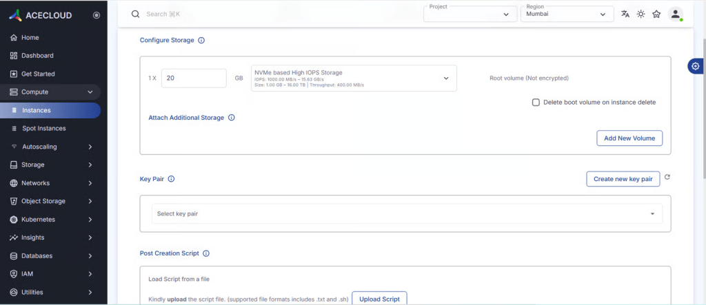The height and width of the screenshot is (305, 706).
Task: Click the root volume size field
Action: pos(194,78)
